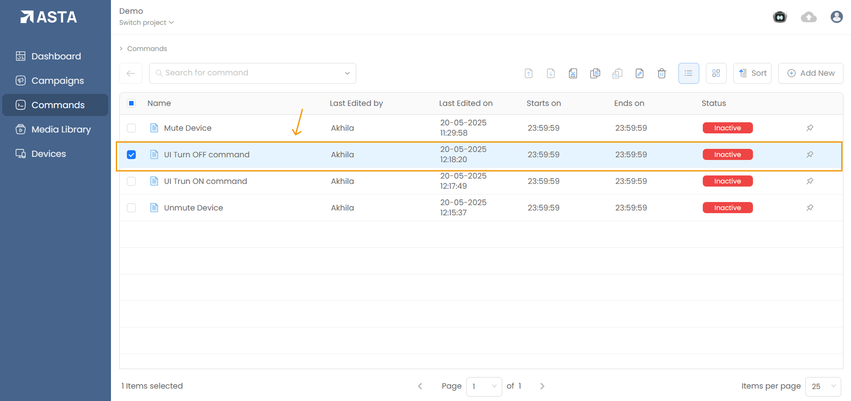Open the page number dropdown
Screen dimensions: 851x401
[484, 386]
